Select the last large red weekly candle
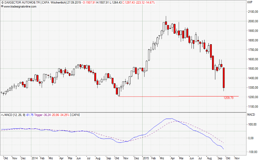Viewport: 261px width, 160px height. click(224, 78)
